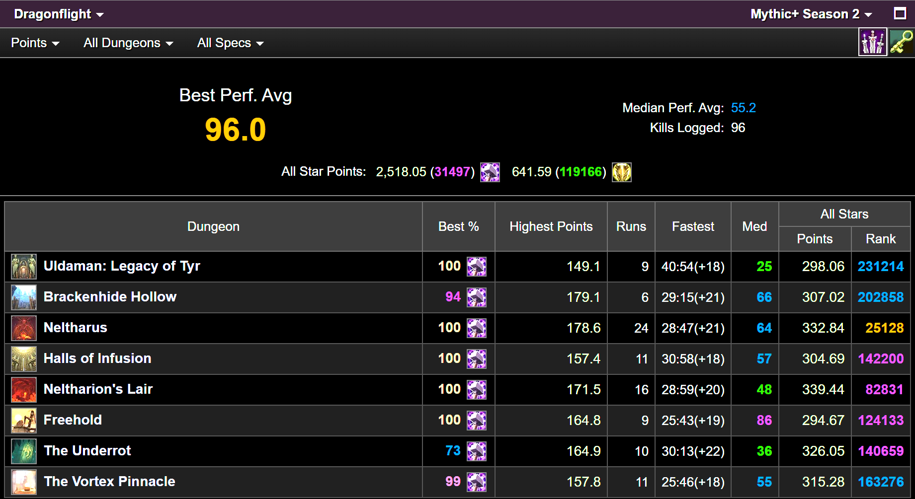Open The Vortex Pinnacle dungeon link

point(109,482)
